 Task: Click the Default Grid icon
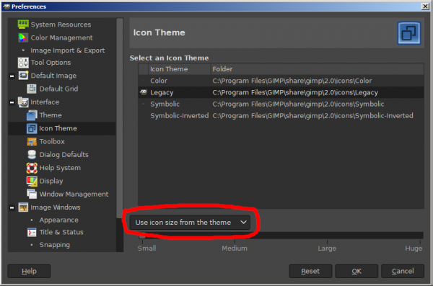click(x=32, y=89)
